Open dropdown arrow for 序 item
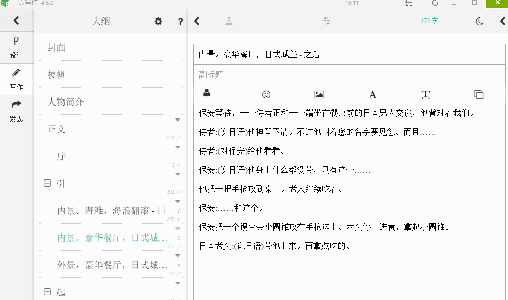508x300 pixels. pos(178,147)
